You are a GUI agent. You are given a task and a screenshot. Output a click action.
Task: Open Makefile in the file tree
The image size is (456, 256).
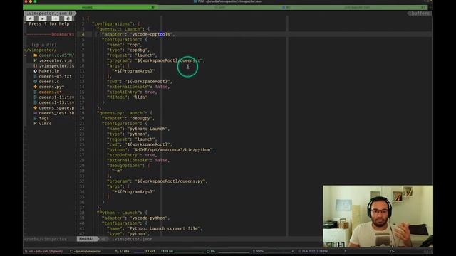pyautogui.click(x=49, y=71)
